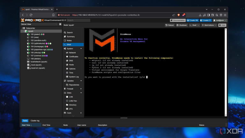Open the ZFS disks page

[x=71, y=109]
